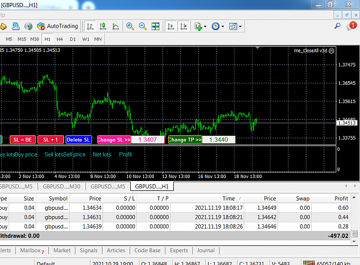Click the Change TP >> button
This screenshot has width=360, height=265.
click(185, 139)
